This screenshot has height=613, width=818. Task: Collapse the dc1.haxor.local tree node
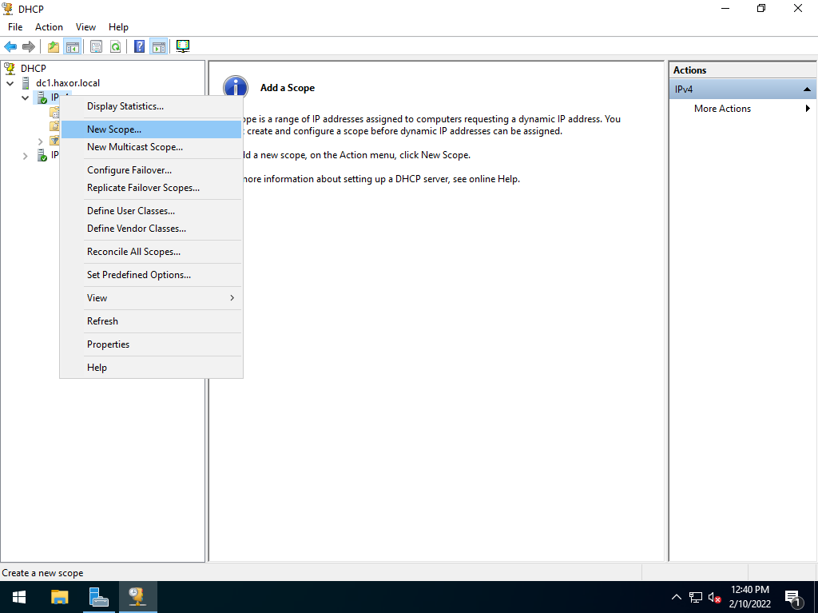(x=10, y=83)
